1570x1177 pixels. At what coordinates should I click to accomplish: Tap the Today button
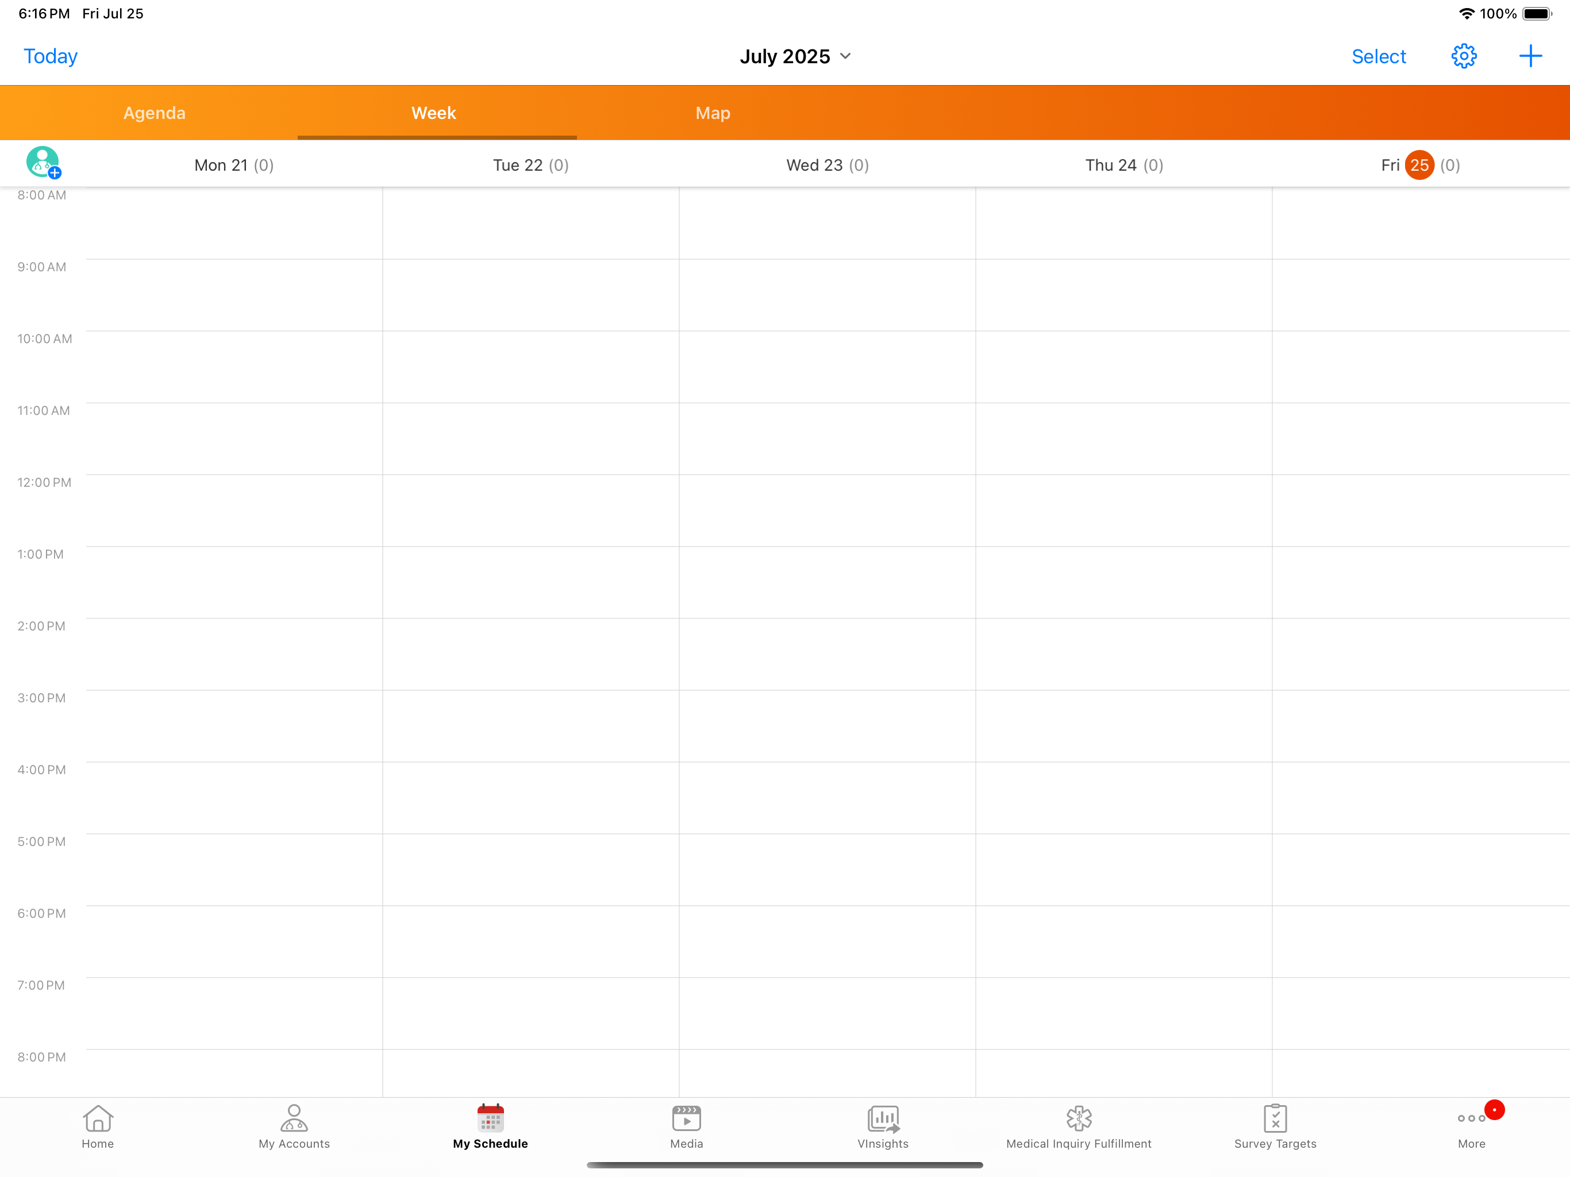51,56
